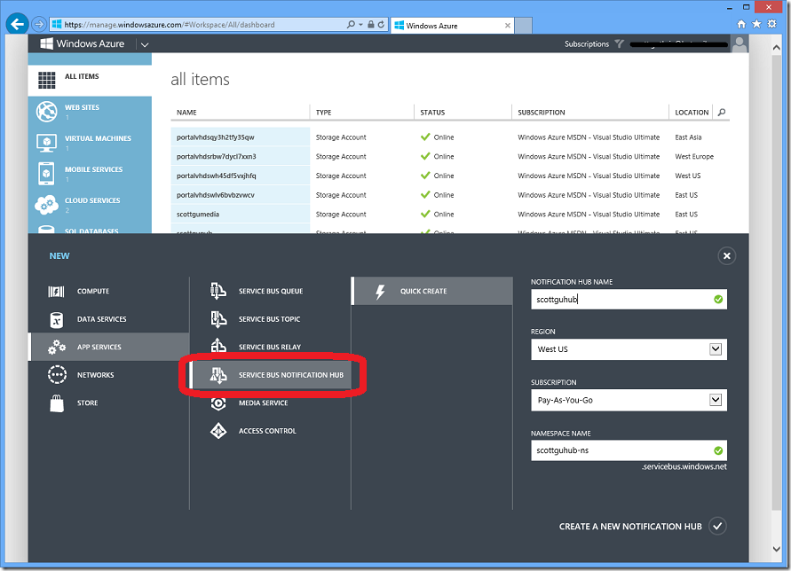Select portalvhdswlv6bvbzvwcv row name
791x571 pixels.
(216, 194)
